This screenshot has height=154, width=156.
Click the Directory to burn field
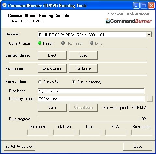click(x=91, y=99)
